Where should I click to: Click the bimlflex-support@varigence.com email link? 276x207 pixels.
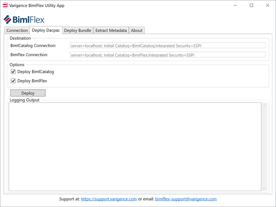click(186, 199)
